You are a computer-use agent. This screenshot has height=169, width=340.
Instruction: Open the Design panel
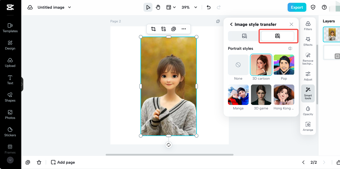10,45
